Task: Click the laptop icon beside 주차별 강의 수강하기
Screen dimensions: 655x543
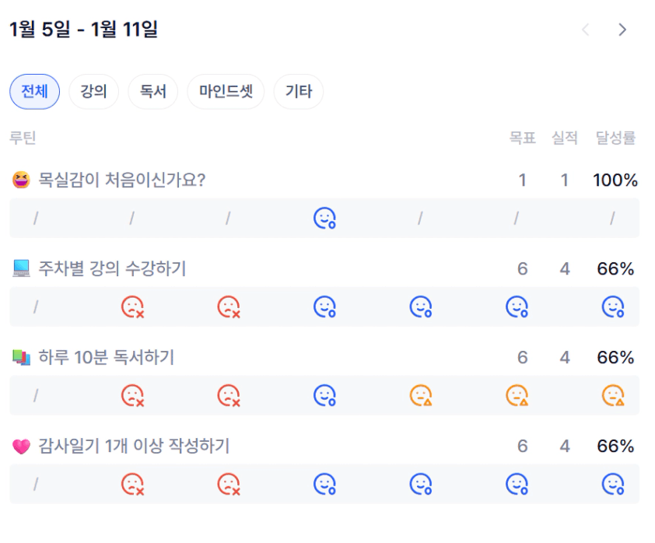Action: coord(21,269)
